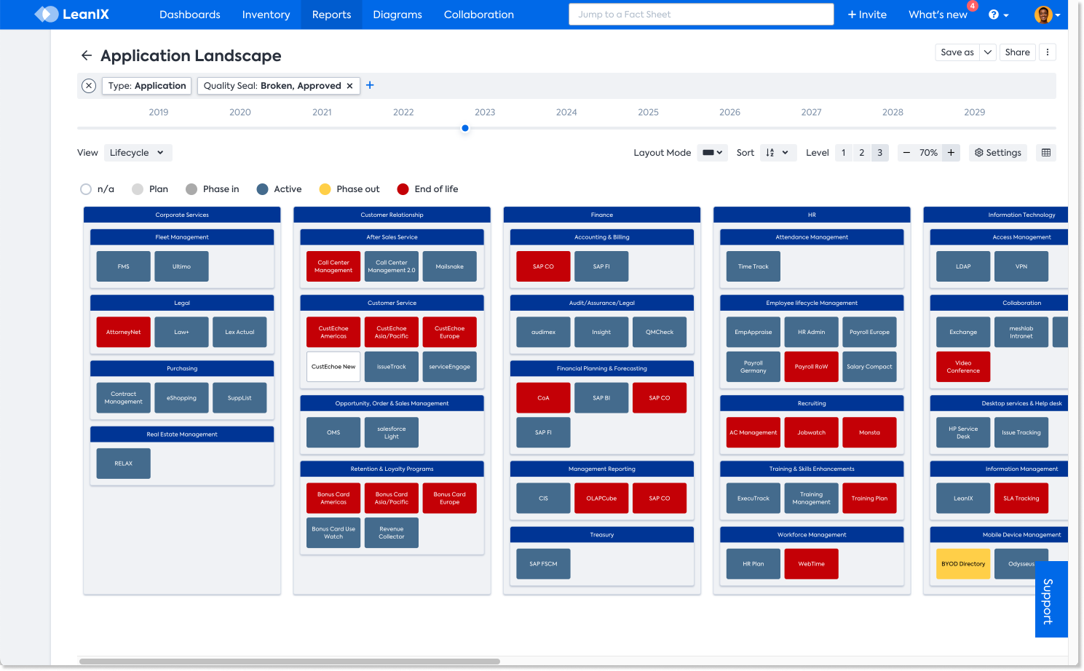Switch to the table view icon
The width and height of the screenshot is (1084, 671).
point(1046,153)
